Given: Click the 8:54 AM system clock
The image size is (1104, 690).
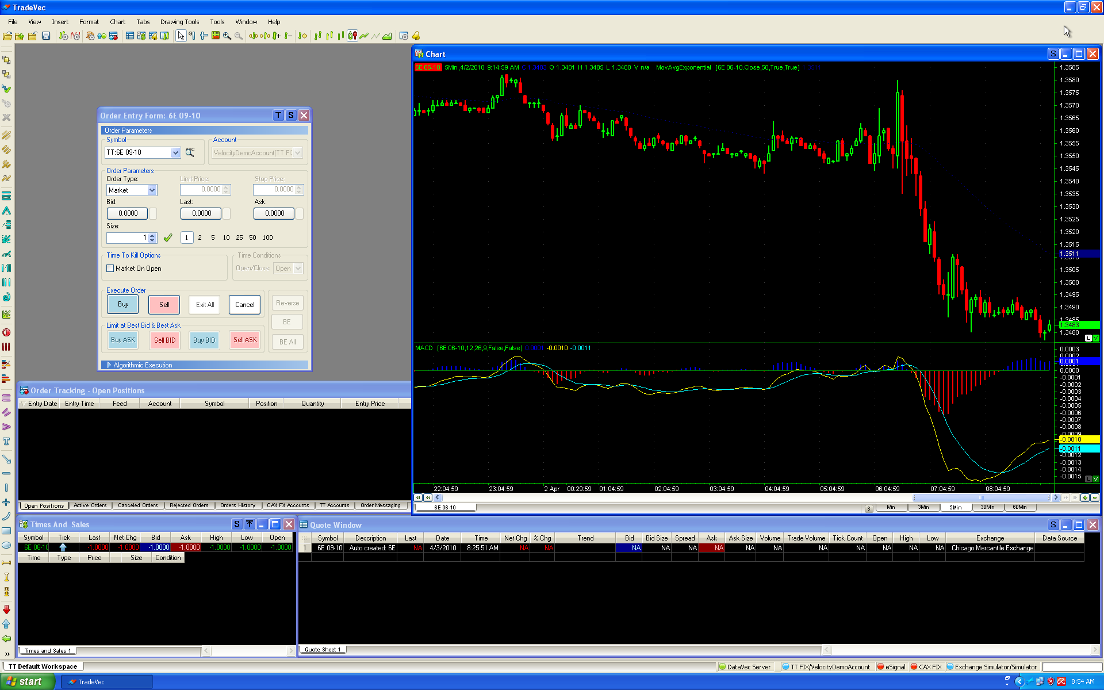Looking at the screenshot, I should click(1083, 682).
